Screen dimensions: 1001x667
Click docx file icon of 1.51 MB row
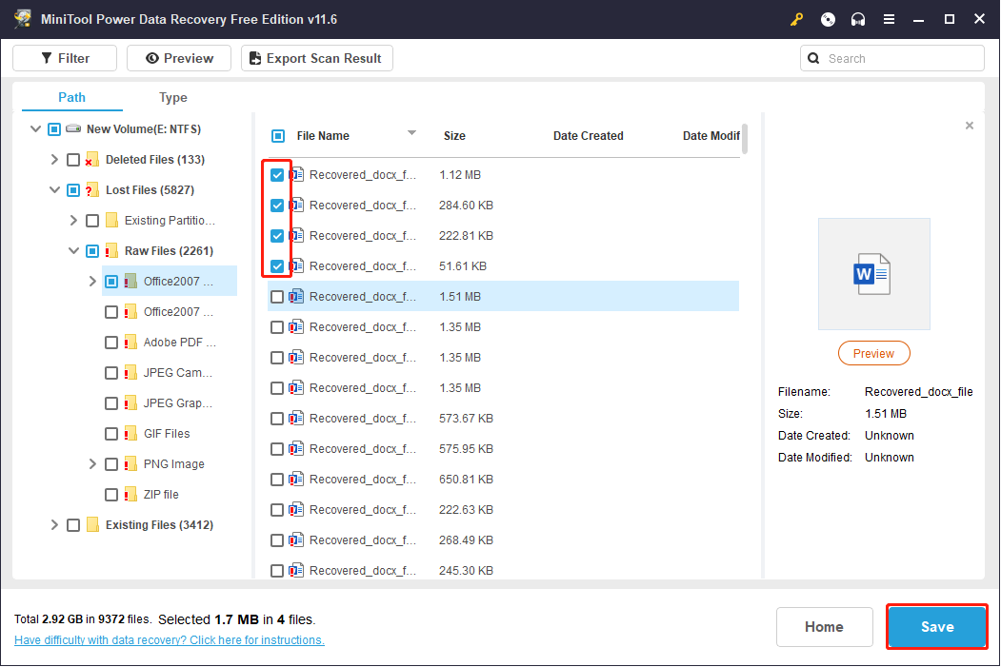tap(296, 297)
